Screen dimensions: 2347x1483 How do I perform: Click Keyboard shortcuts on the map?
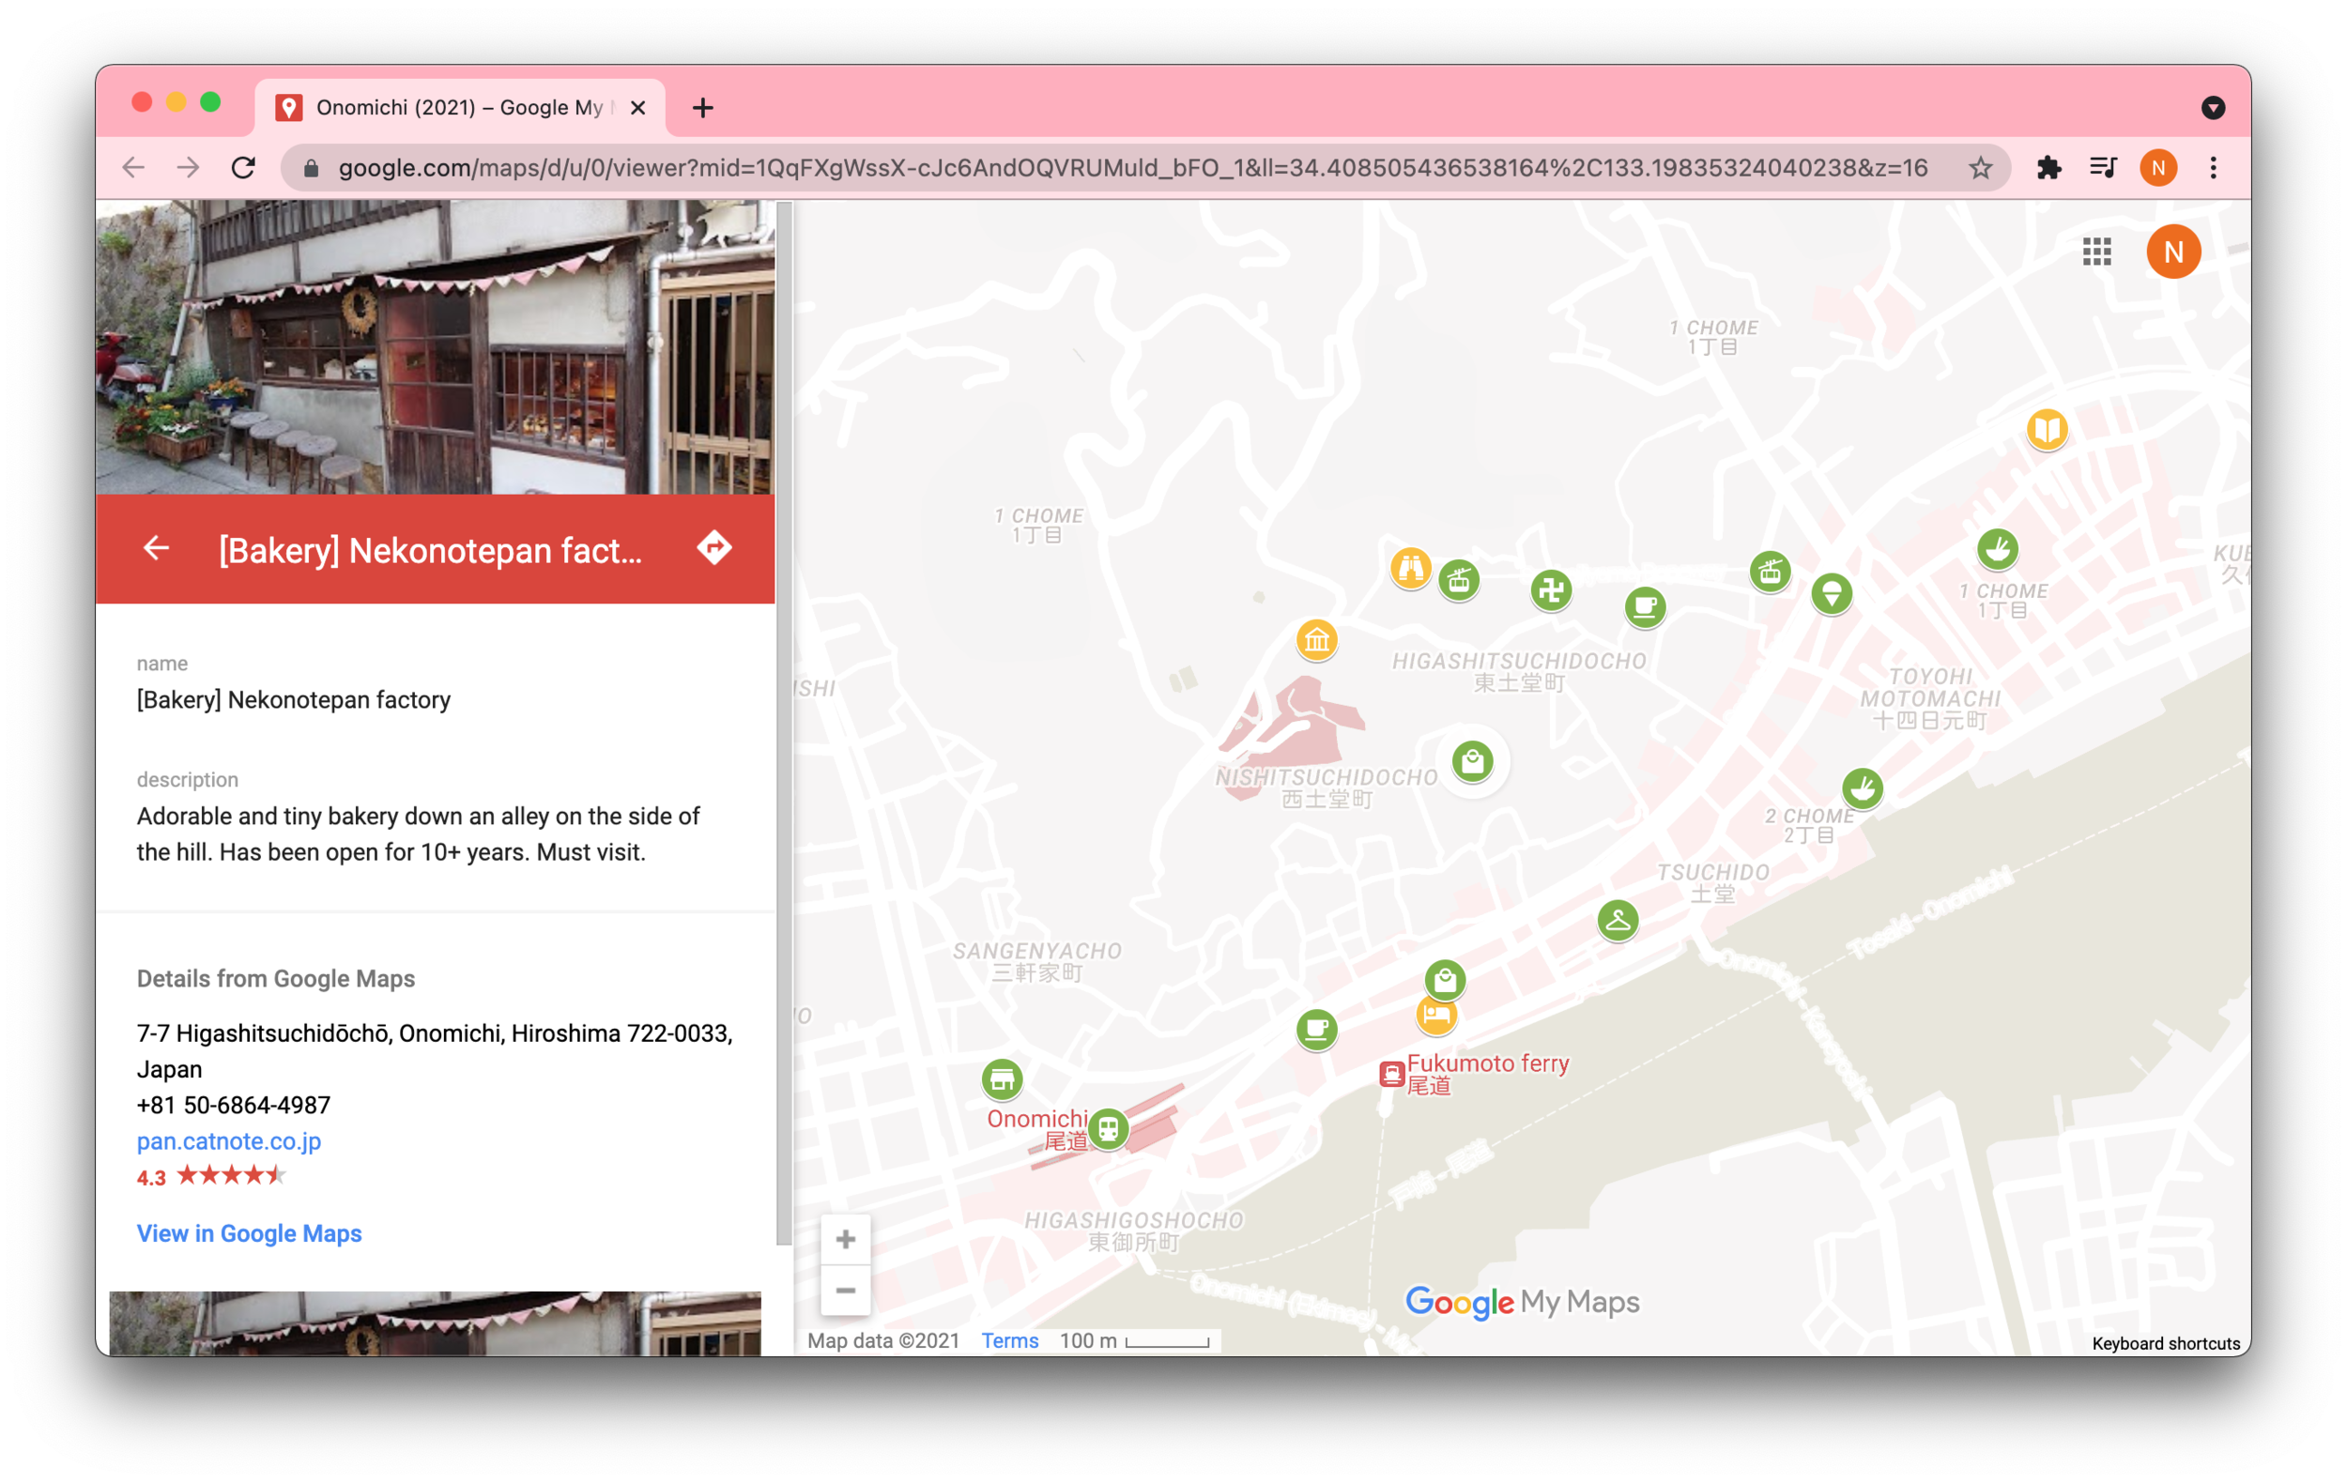[2166, 1344]
